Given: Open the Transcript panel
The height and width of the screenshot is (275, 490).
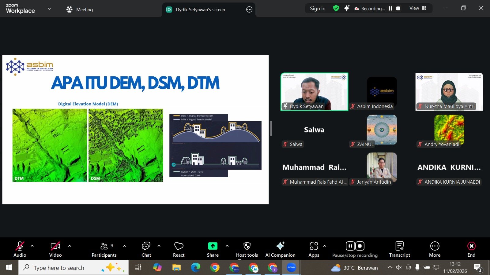Looking at the screenshot, I should click(399, 249).
